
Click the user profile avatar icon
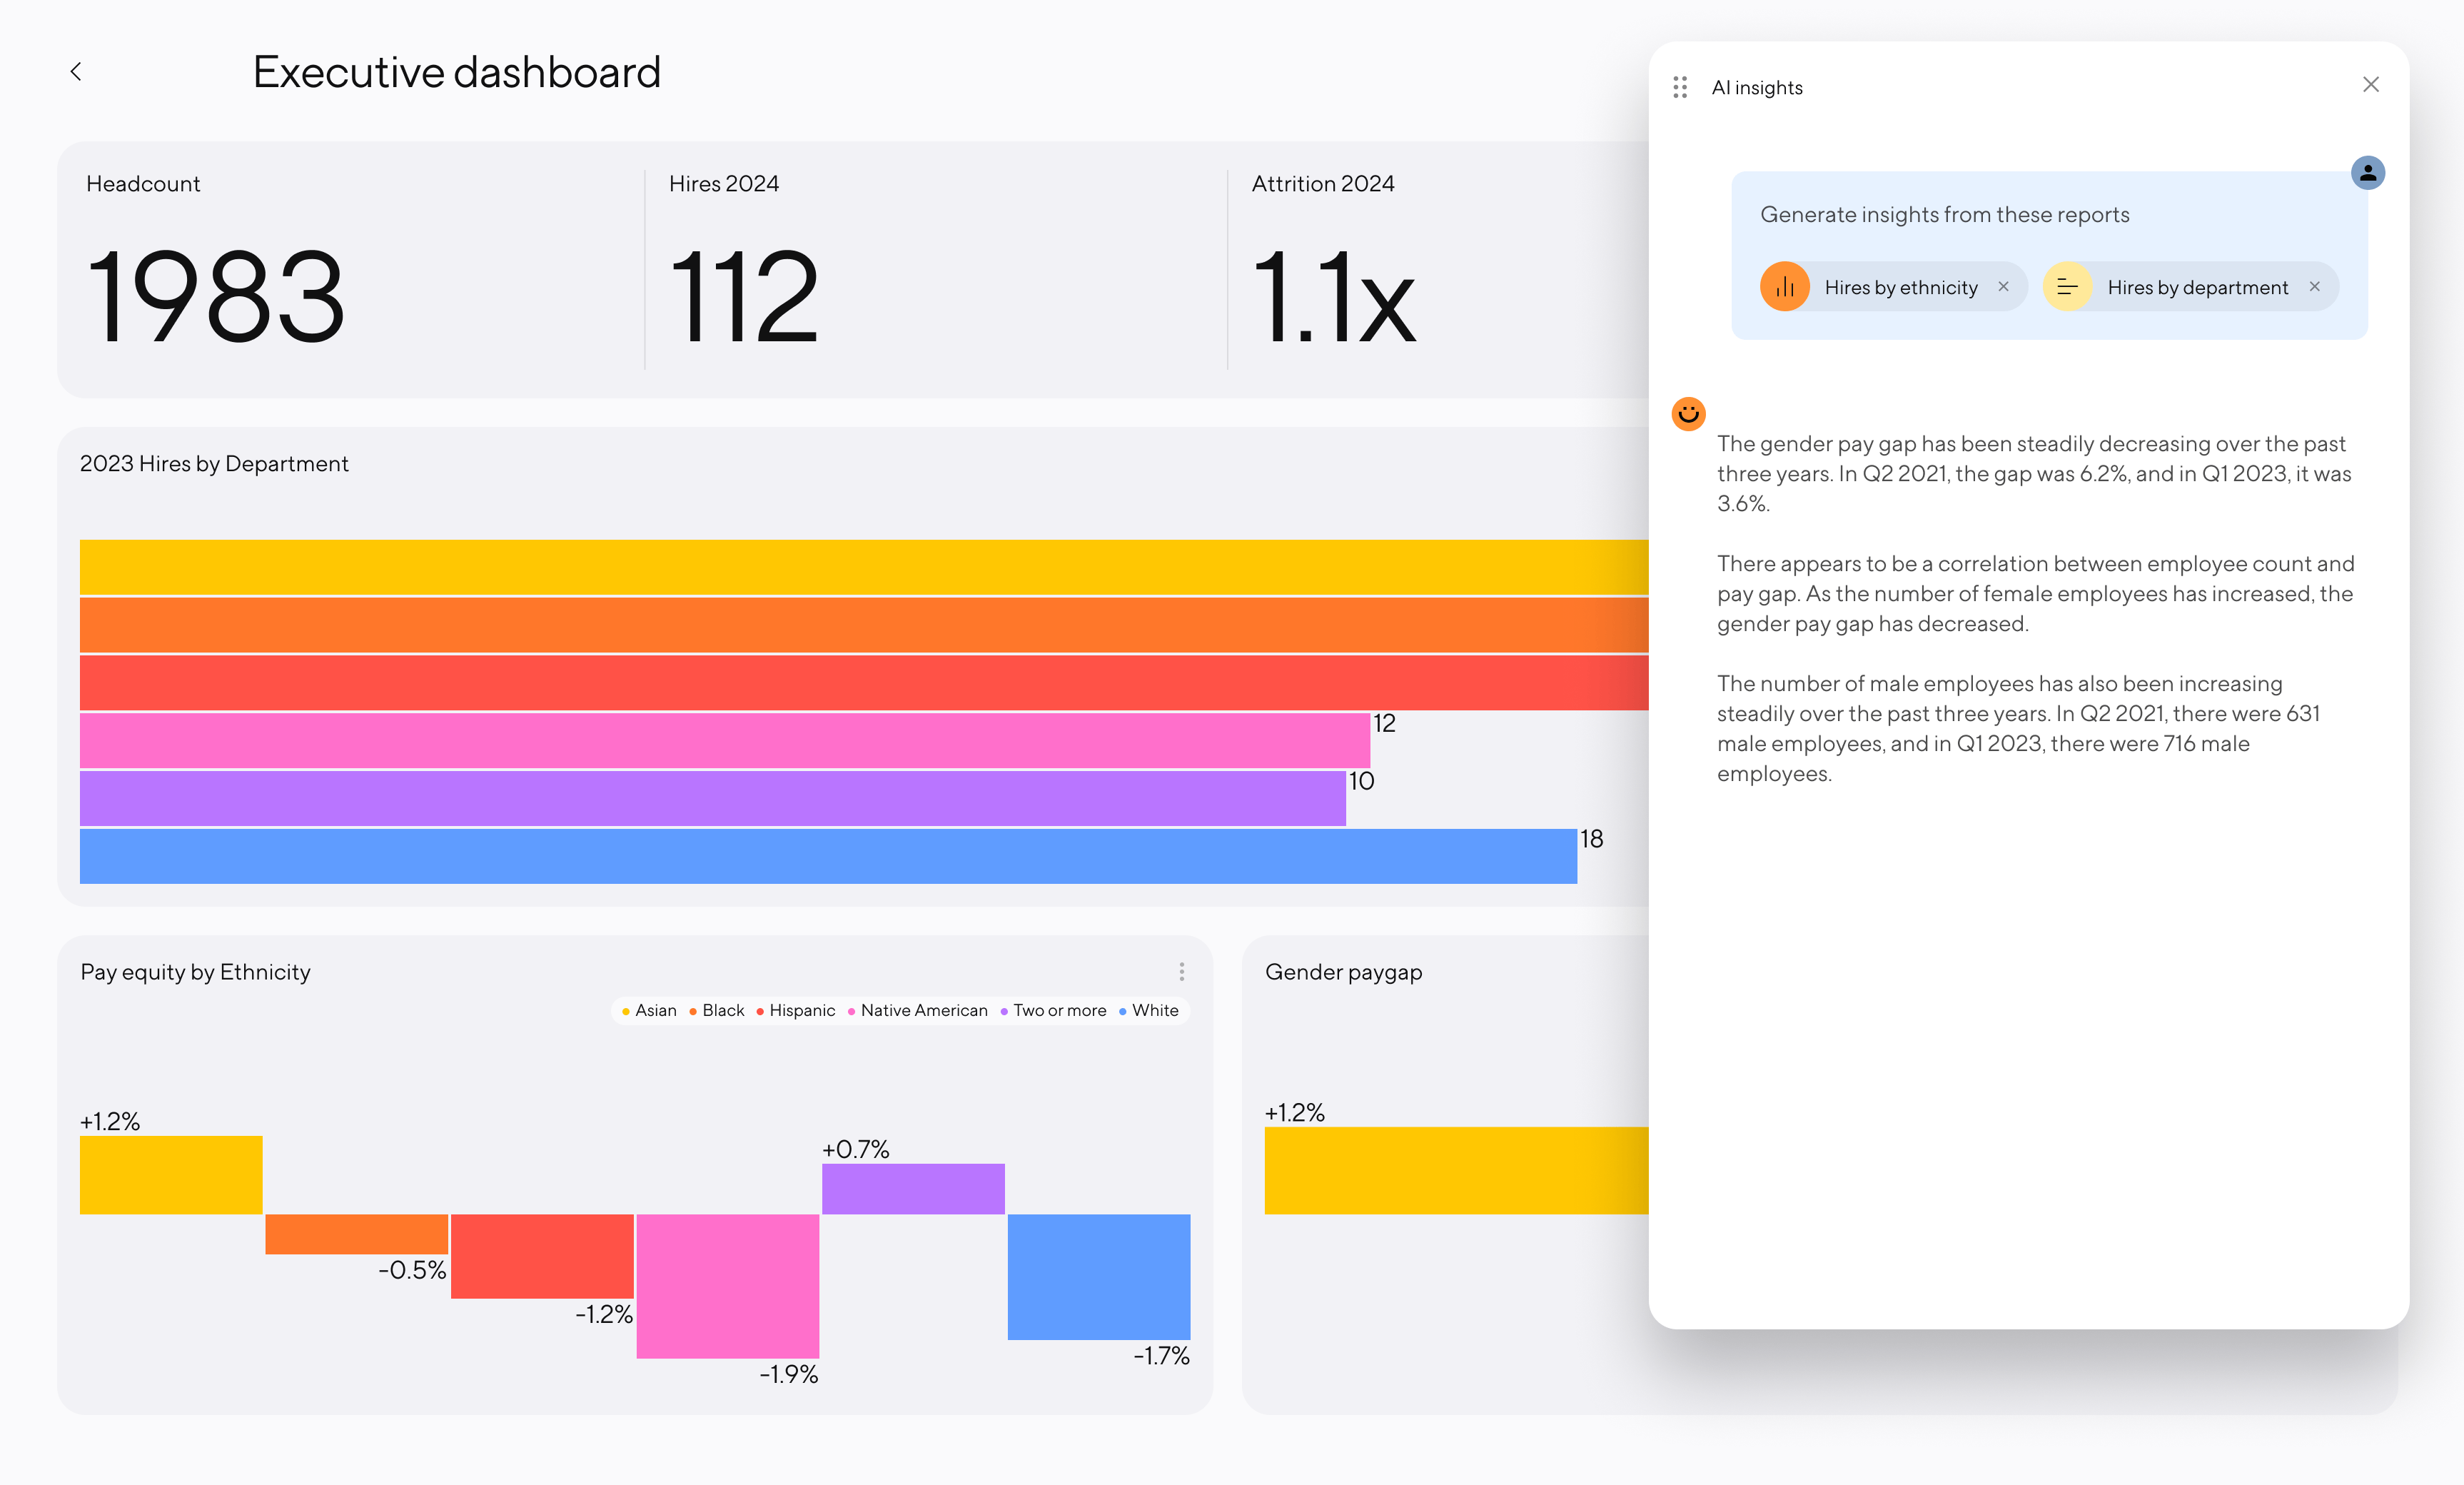coord(2370,173)
